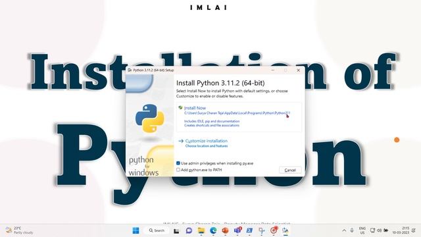
Task: Open Task View from the taskbar
Action: (x=176, y=230)
